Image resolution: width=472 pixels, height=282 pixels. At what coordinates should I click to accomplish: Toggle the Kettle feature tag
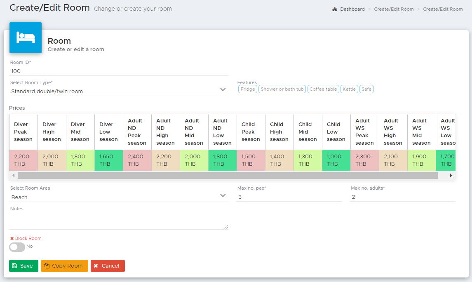(x=349, y=89)
